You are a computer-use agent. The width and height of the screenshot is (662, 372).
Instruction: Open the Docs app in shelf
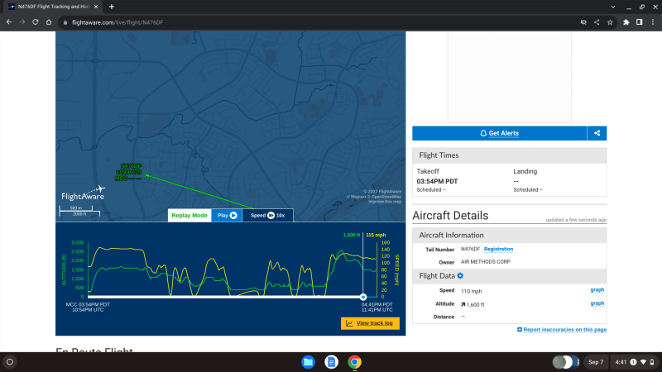332,362
